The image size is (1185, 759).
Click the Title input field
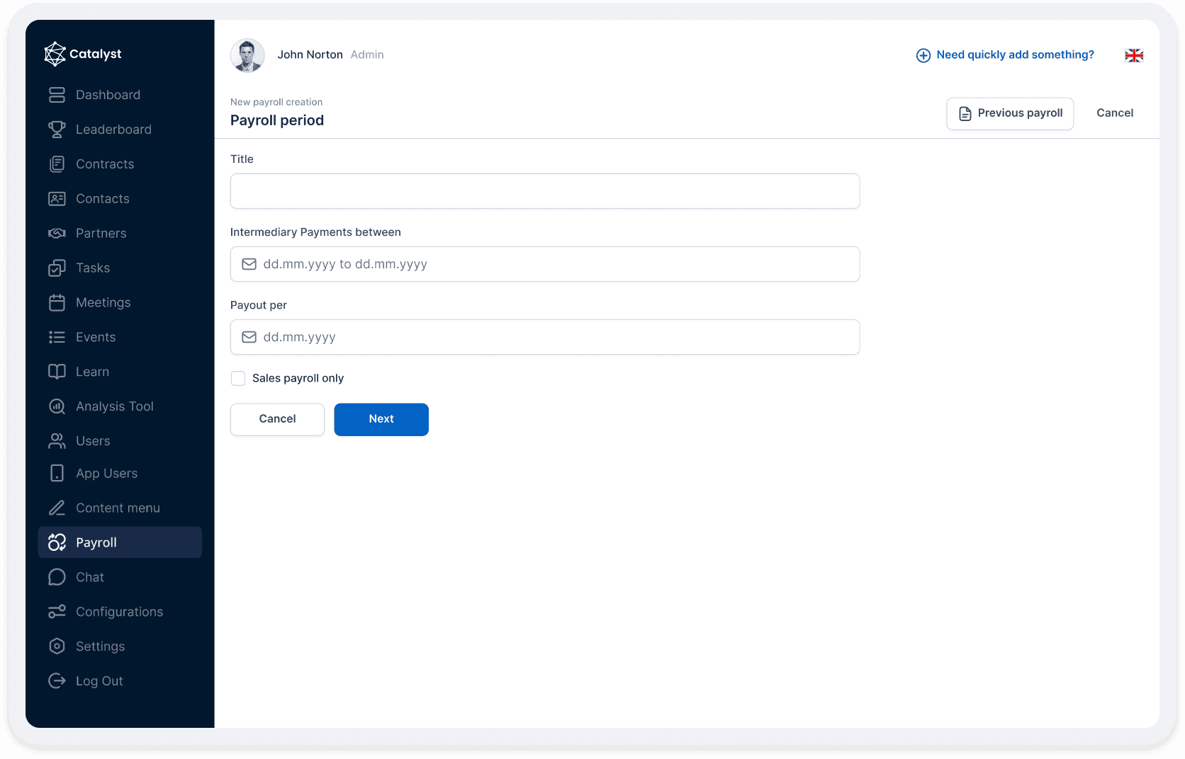coord(544,191)
